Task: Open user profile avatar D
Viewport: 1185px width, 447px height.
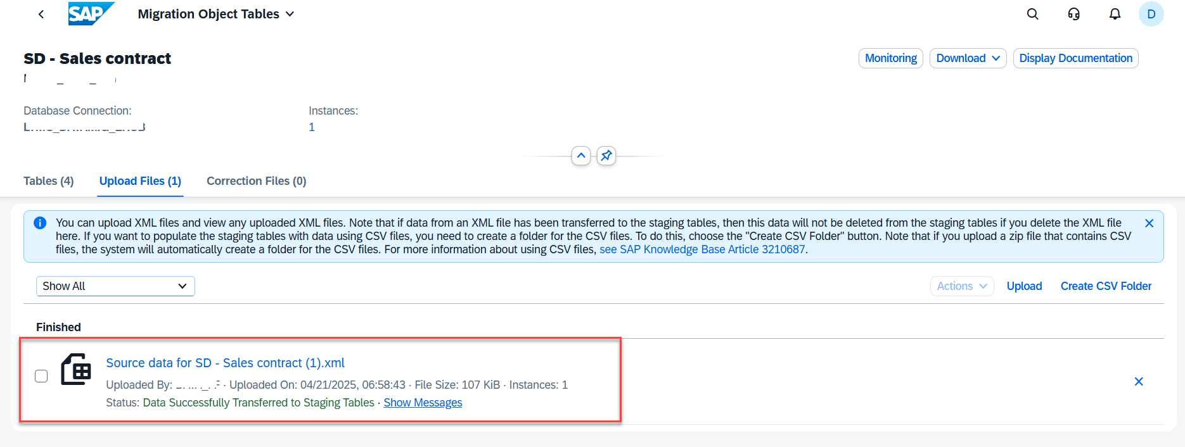Action: click(x=1151, y=14)
